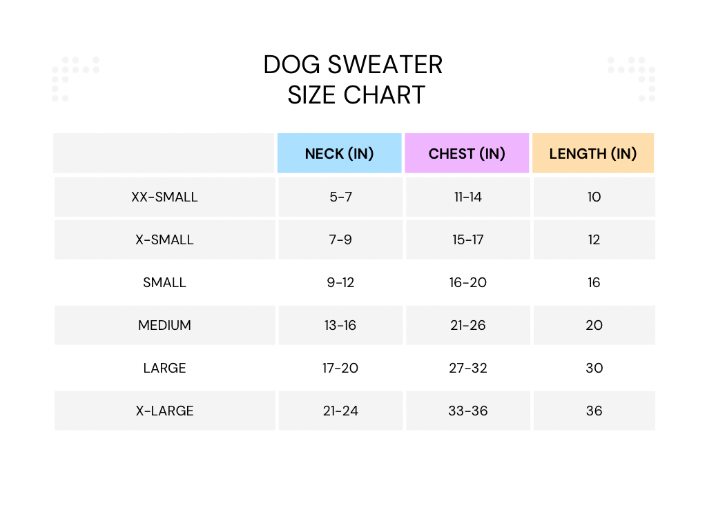
Task: Click the X-LARGE row label
Action: click(164, 411)
